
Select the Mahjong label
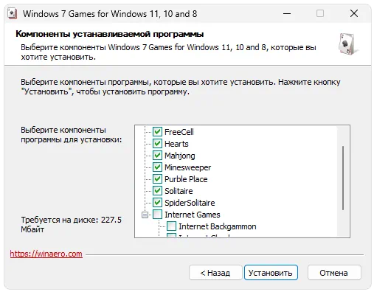[180, 156]
